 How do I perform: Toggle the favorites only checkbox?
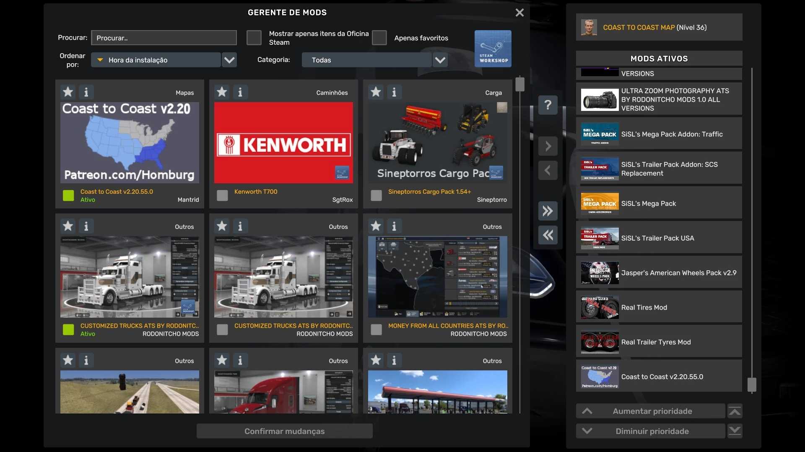tap(379, 38)
